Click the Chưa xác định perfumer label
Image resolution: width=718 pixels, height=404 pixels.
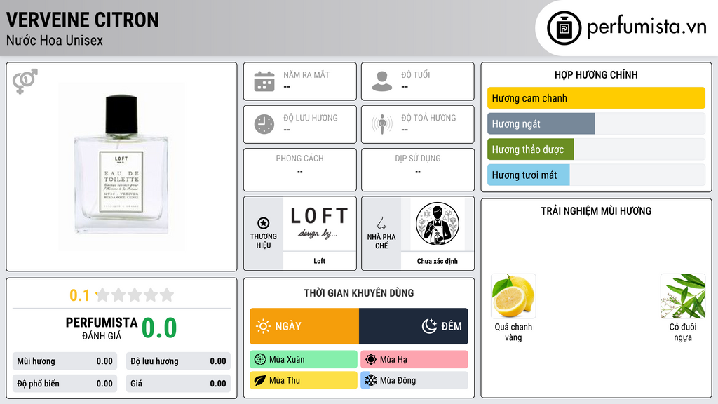tap(438, 261)
